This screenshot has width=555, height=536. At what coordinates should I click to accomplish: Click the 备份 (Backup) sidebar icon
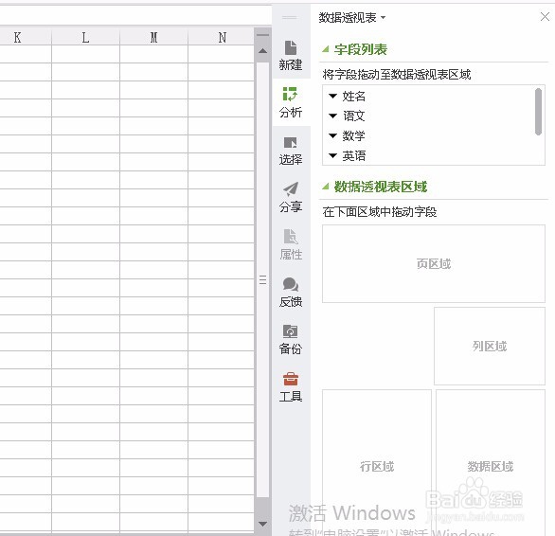pyautogui.click(x=291, y=339)
